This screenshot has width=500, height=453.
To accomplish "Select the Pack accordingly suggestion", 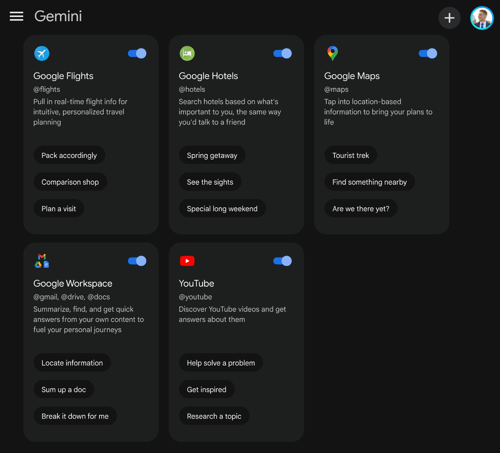I will pyautogui.click(x=69, y=156).
